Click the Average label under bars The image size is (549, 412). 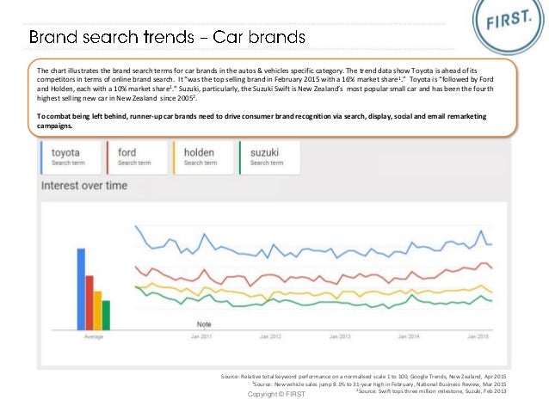[94, 337]
